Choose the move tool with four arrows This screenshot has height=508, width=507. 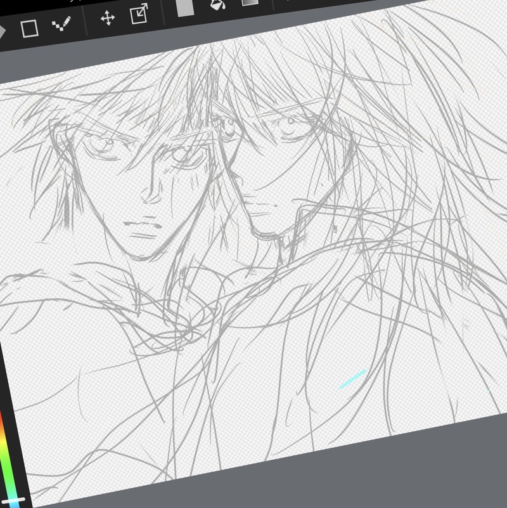click(x=108, y=18)
